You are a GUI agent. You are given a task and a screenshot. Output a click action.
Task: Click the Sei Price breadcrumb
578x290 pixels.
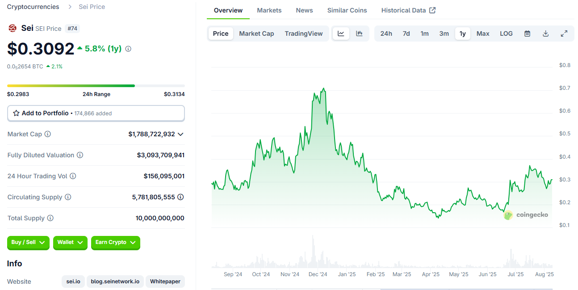coord(92,7)
